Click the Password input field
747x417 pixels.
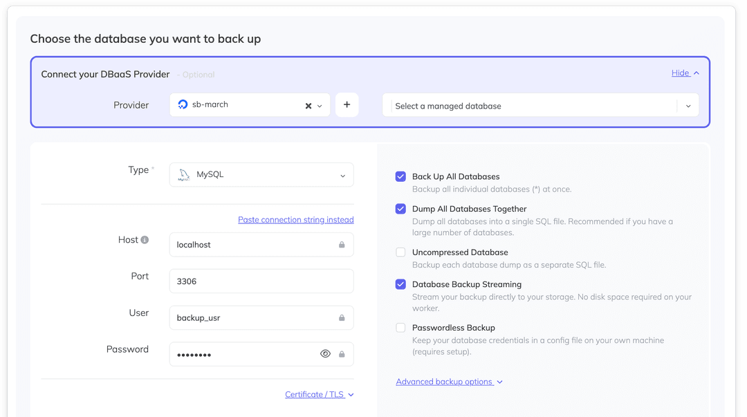pyautogui.click(x=261, y=354)
